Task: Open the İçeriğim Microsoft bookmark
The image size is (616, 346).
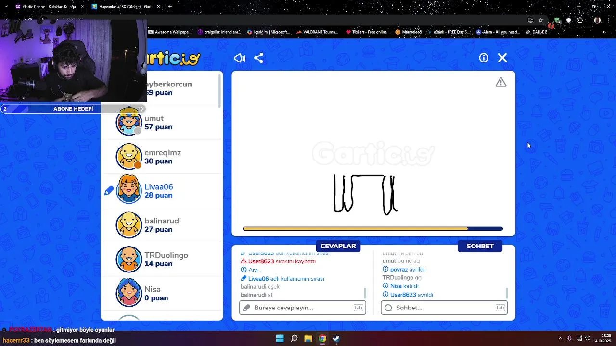Action: pyautogui.click(x=269, y=32)
